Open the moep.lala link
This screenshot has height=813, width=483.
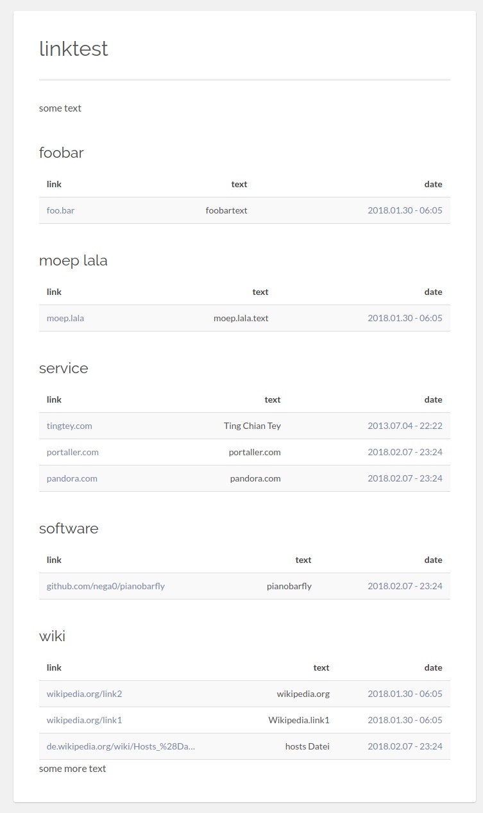(65, 318)
